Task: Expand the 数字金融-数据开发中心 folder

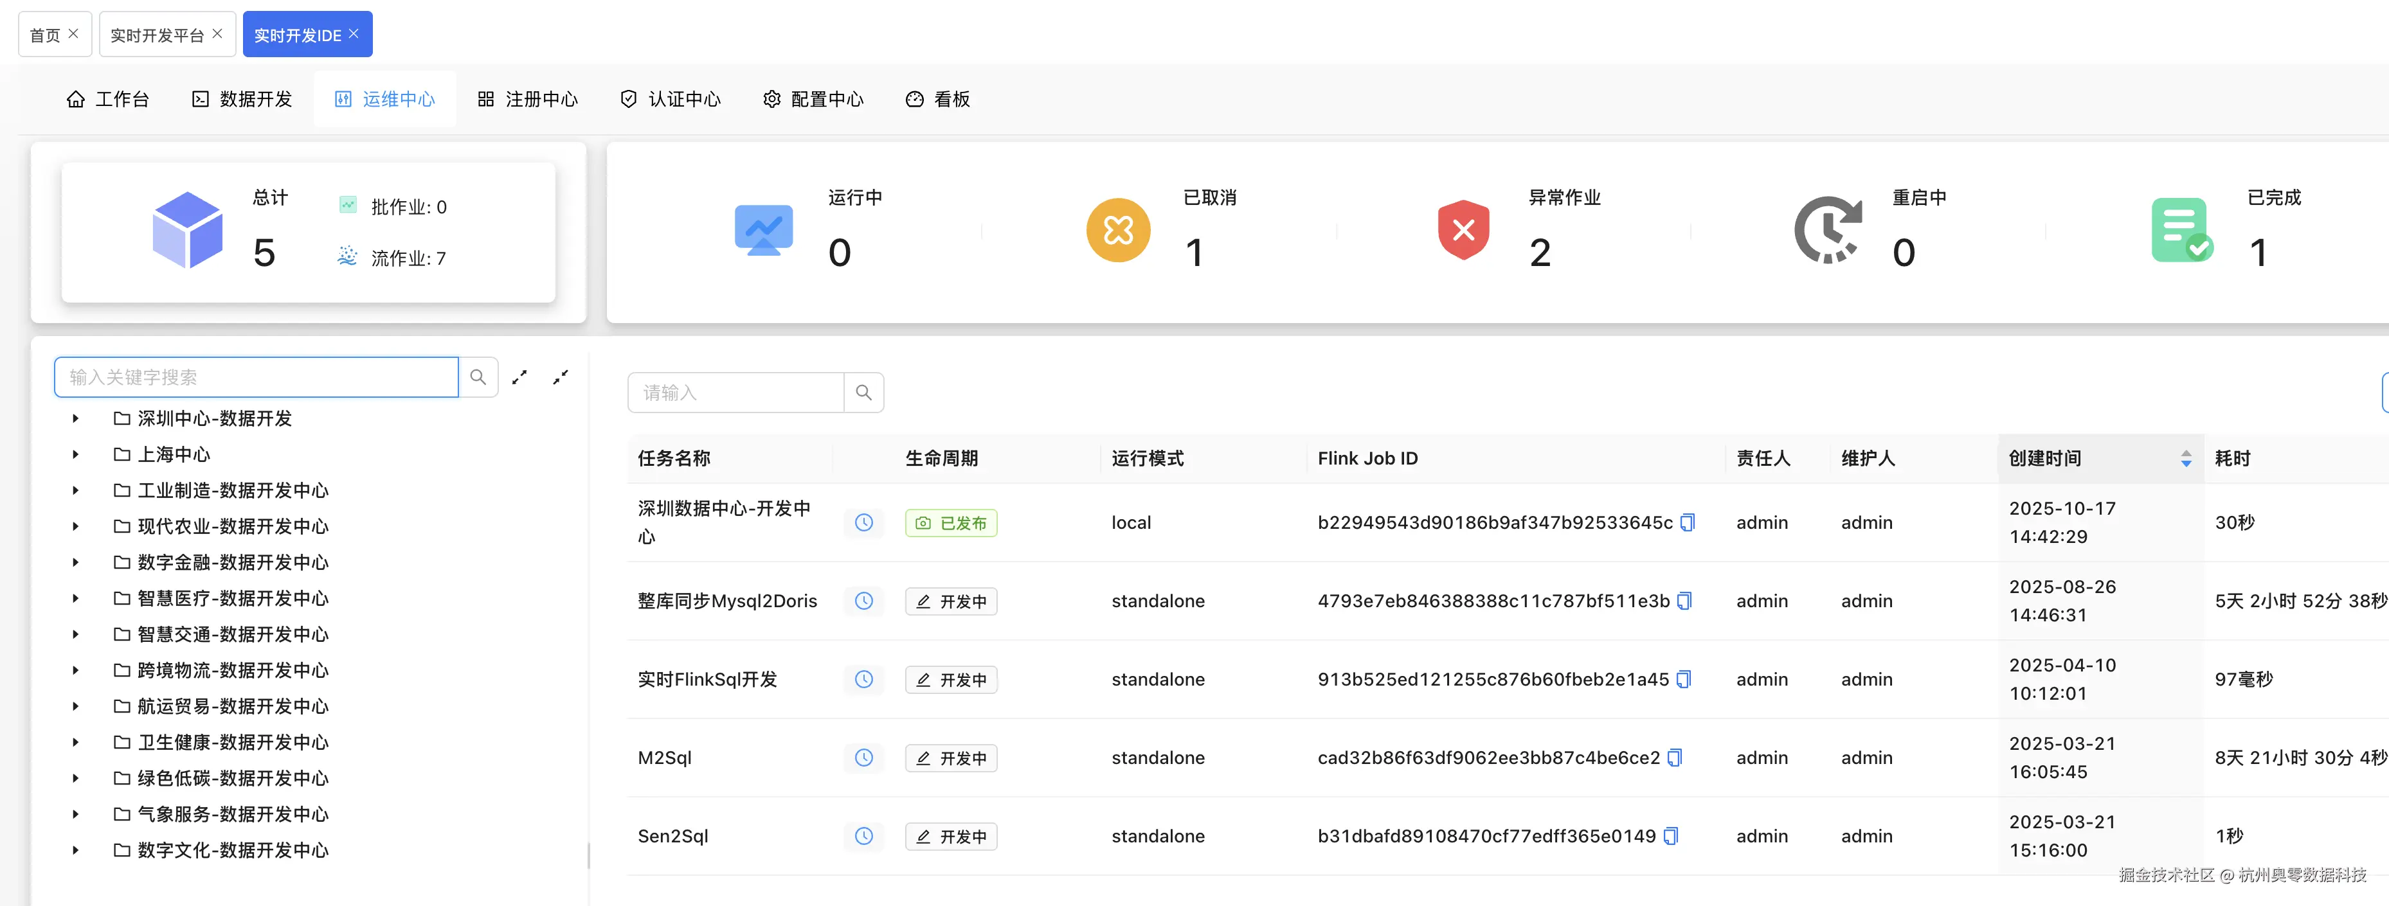Action: 76,563
